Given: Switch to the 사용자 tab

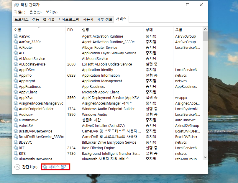Looking at the screenshot, I should pos(88,19).
